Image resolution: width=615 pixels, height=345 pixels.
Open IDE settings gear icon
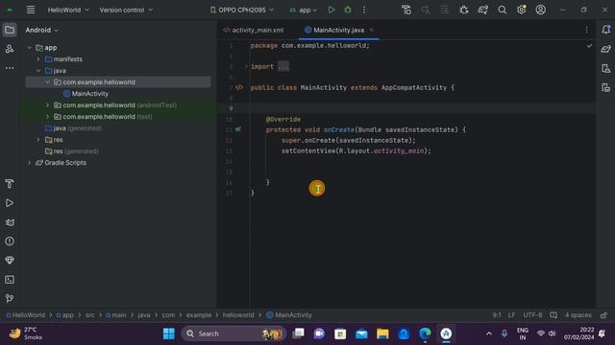coord(521,10)
